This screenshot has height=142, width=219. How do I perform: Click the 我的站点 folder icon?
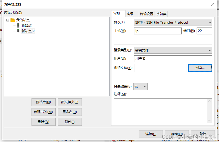pyautogui.click(x=12, y=20)
